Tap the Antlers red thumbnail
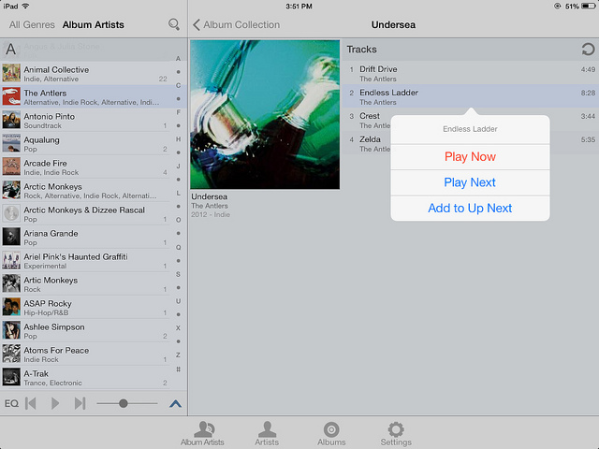This screenshot has height=449, width=599. click(x=11, y=96)
